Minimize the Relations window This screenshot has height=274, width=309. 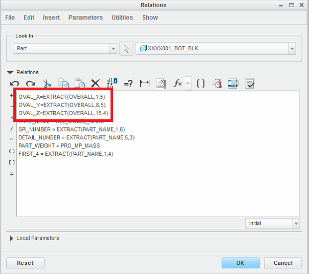[x=281, y=6]
